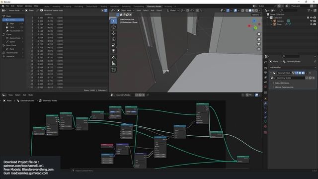The height and width of the screenshot is (179, 318).
Task: Expand the Output Attributes panel
Action: pos(282,83)
